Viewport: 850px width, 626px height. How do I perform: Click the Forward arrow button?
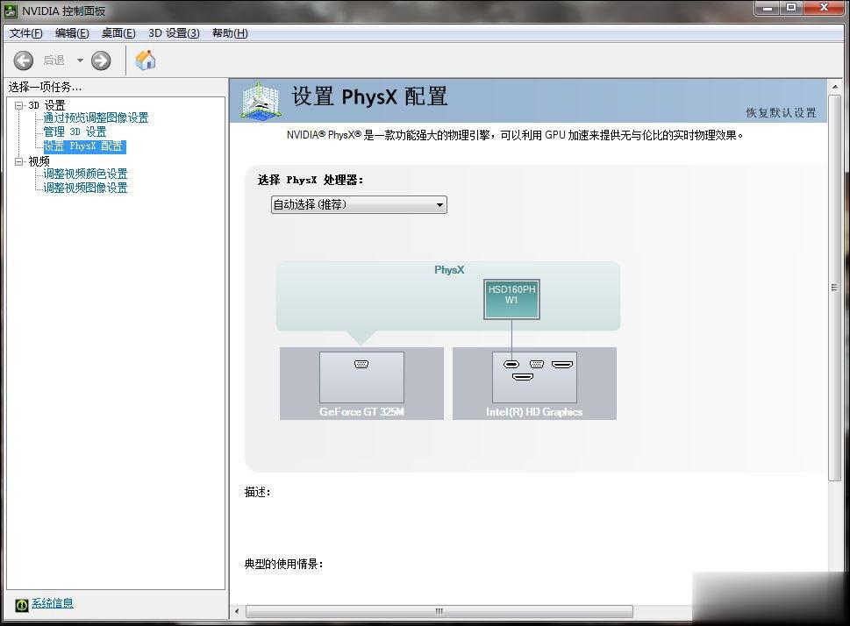pyautogui.click(x=101, y=60)
